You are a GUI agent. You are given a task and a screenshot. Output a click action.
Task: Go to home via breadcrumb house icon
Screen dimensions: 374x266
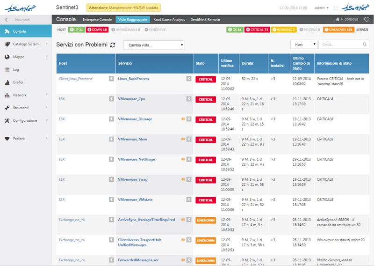pyautogui.click(x=338, y=19)
